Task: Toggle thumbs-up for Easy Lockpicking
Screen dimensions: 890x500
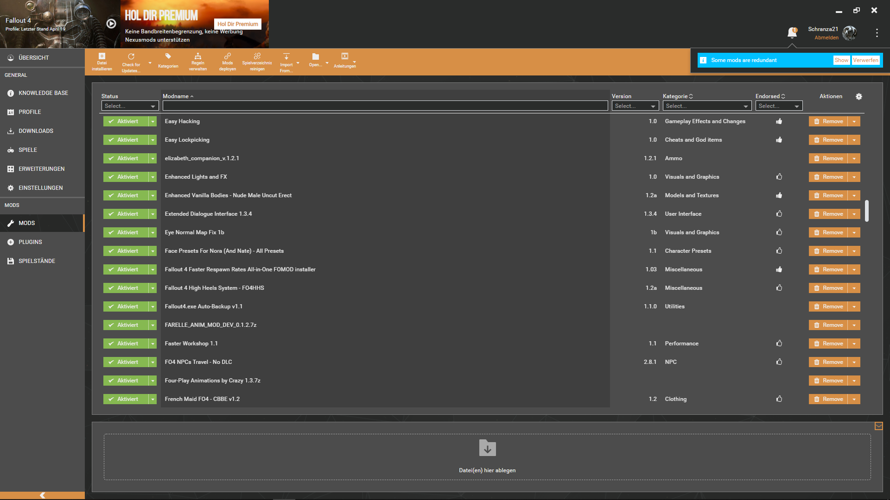Action: pos(779,139)
